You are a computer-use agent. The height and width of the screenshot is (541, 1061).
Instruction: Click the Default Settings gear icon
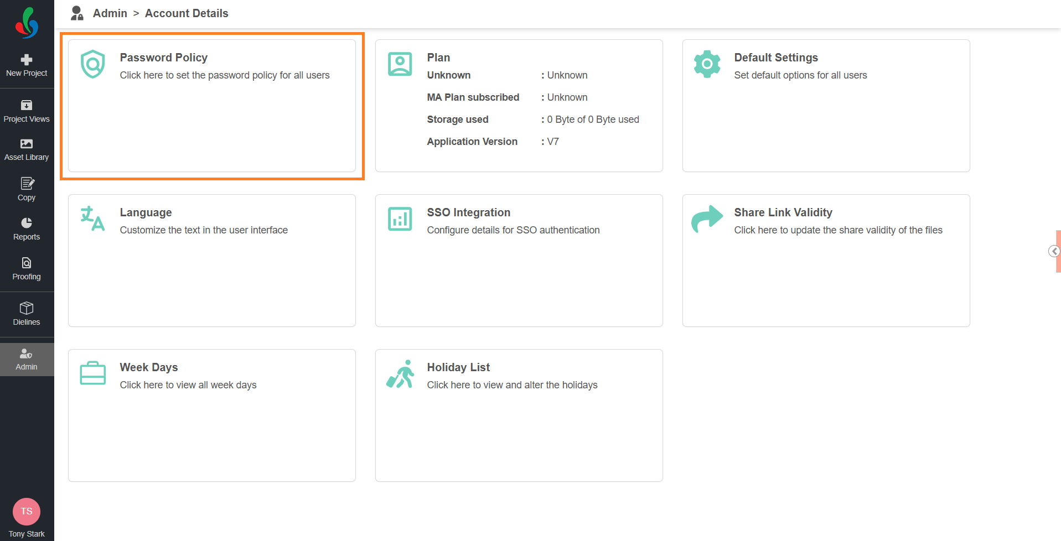tap(707, 64)
